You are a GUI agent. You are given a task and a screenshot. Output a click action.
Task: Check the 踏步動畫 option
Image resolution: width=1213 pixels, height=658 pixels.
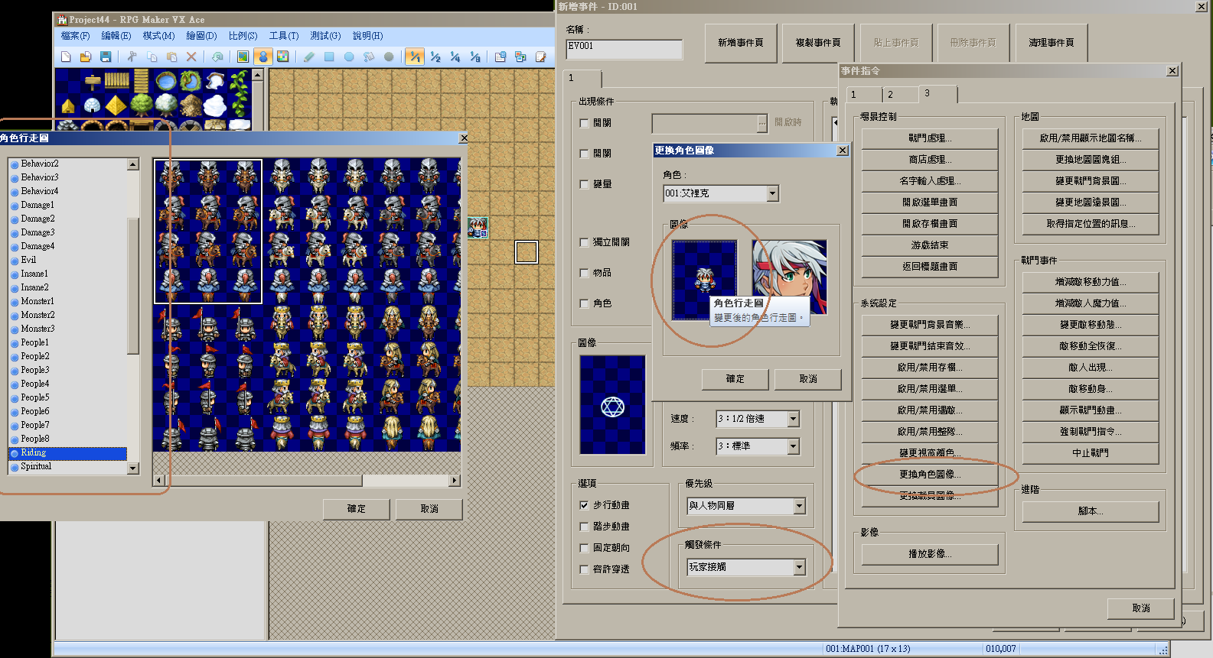pos(584,527)
